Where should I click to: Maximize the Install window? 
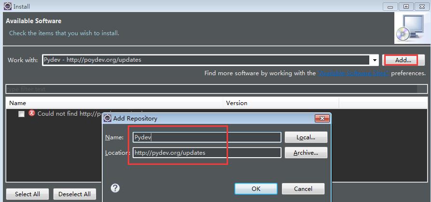click(x=406, y=7)
